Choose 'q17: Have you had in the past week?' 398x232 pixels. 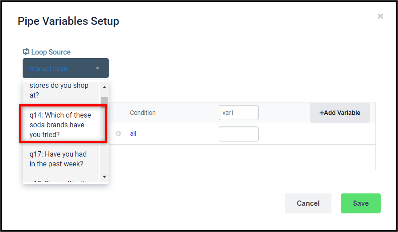(x=61, y=159)
